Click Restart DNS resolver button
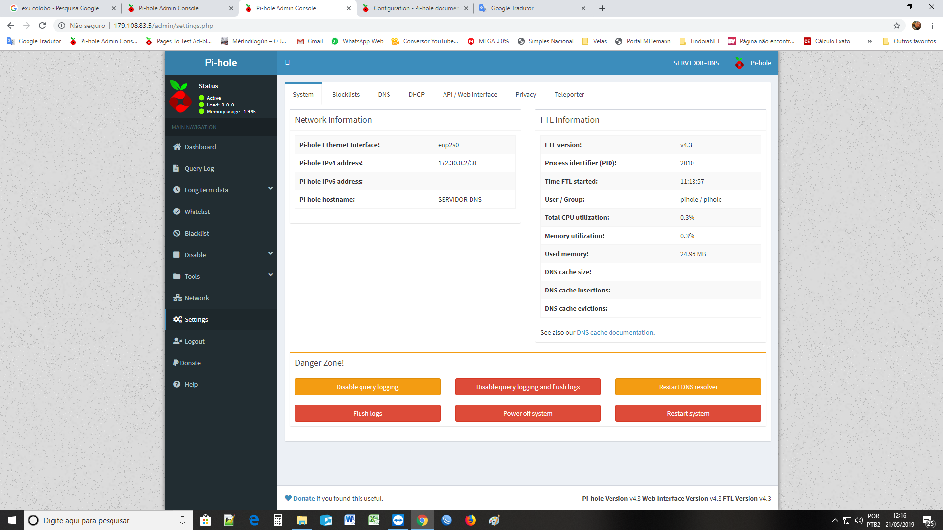Viewport: 943px width, 530px height. point(688,387)
